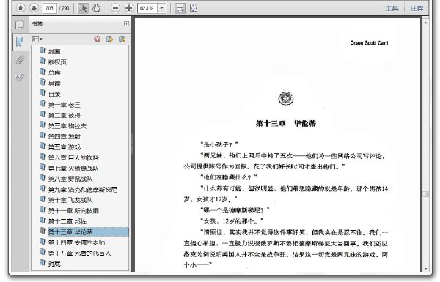This screenshot has height=282, width=440.
Task: Jump to 第三章 格拉夫 bookmark
Action: tap(67, 126)
